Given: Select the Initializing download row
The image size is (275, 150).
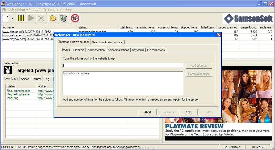Looking at the screenshot, I should 30,98.
